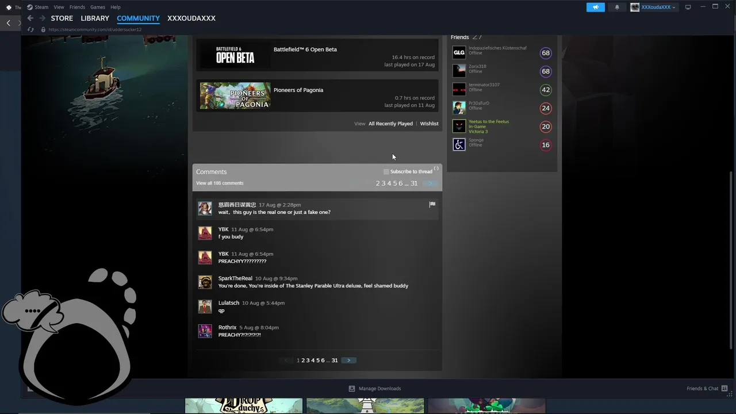
Task: Click the Manage Downloads label
Action: click(380, 389)
